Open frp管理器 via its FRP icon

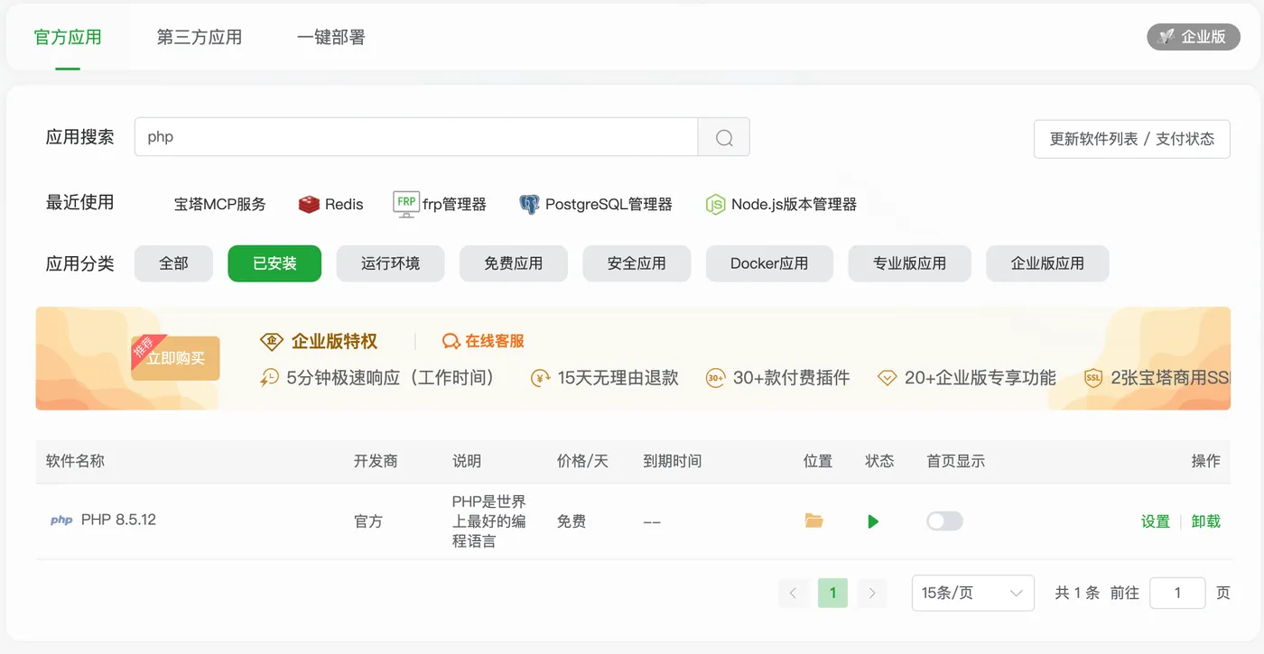[406, 204]
